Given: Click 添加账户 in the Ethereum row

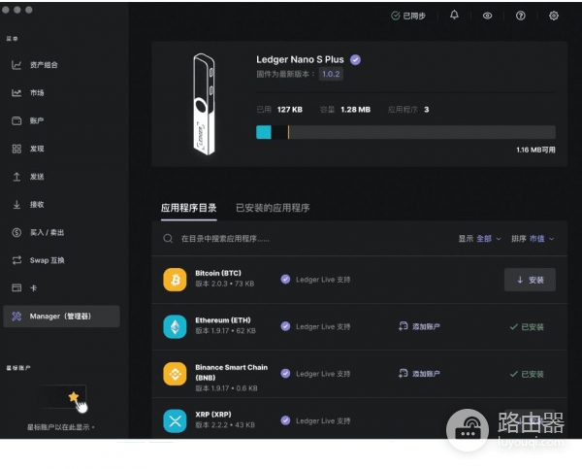Looking at the screenshot, I should (x=419, y=326).
